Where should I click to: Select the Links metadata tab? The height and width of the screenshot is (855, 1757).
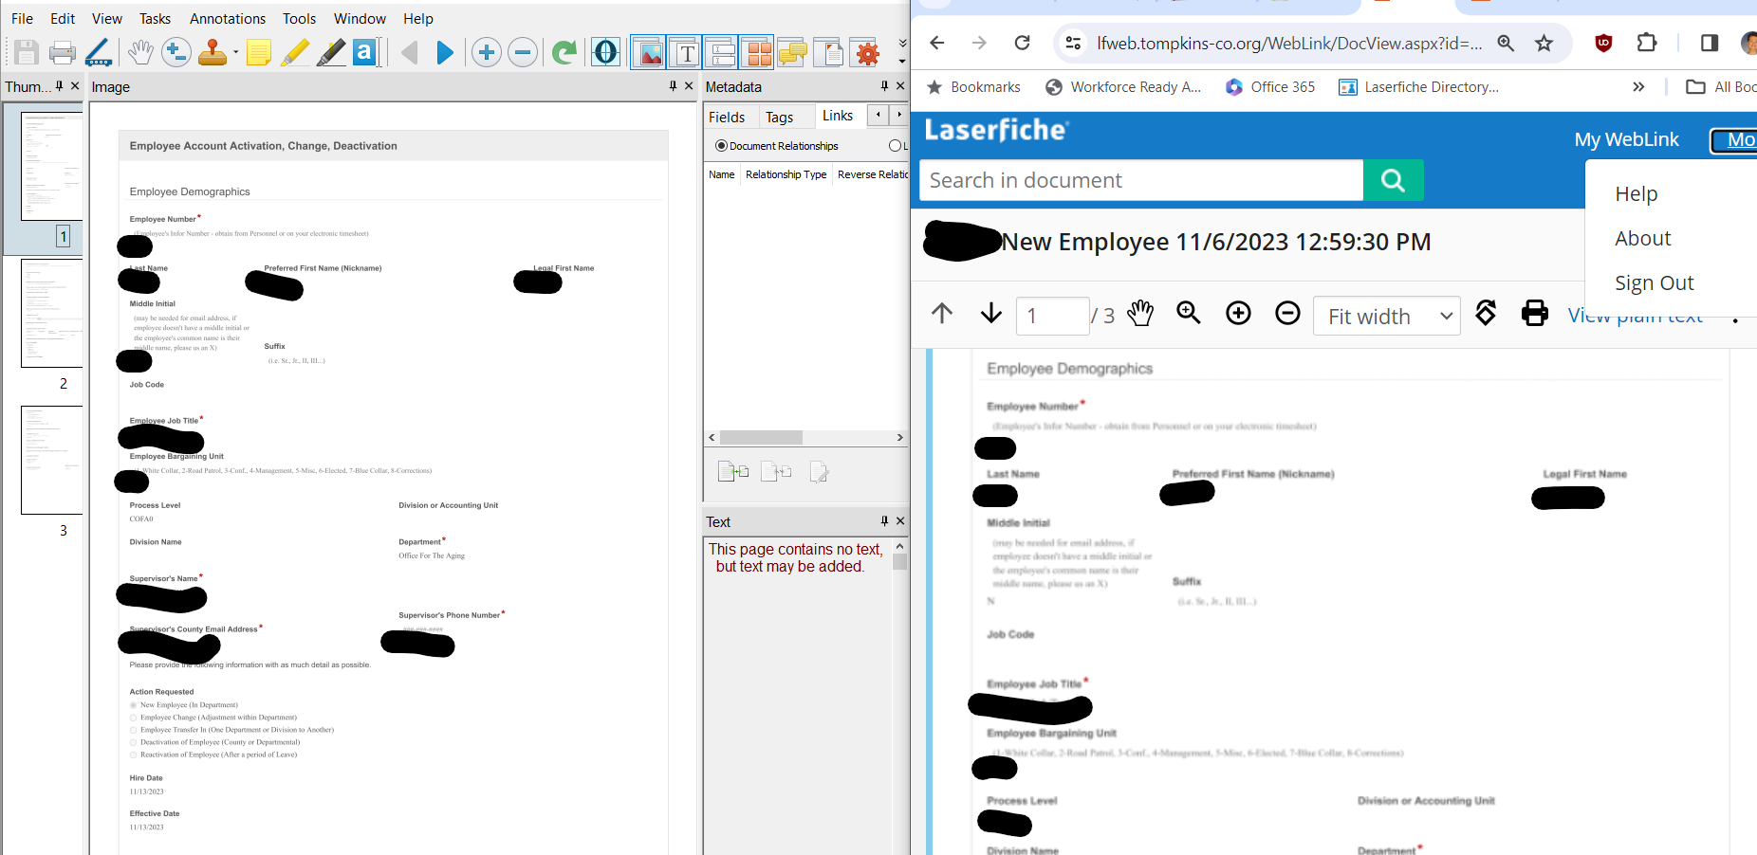pos(838,116)
